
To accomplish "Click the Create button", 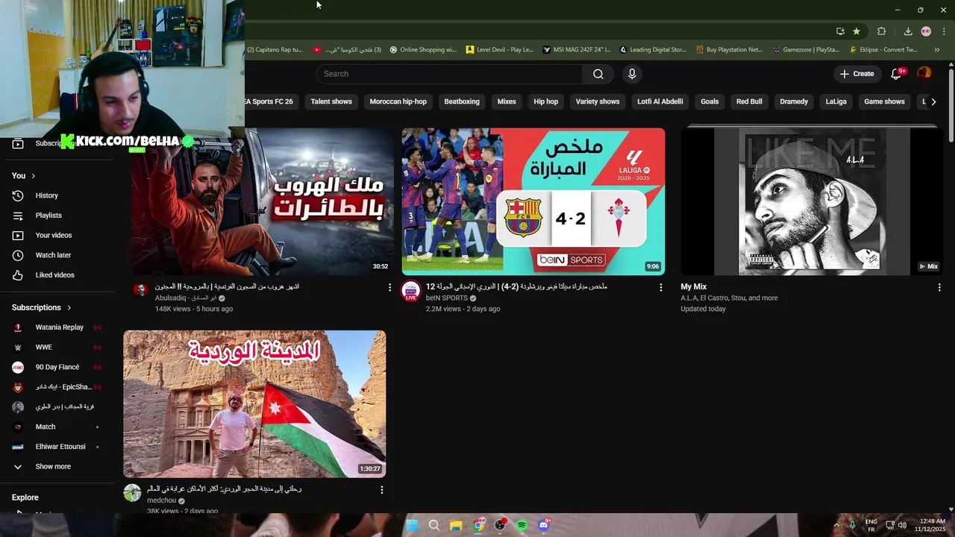I will [857, 74].
